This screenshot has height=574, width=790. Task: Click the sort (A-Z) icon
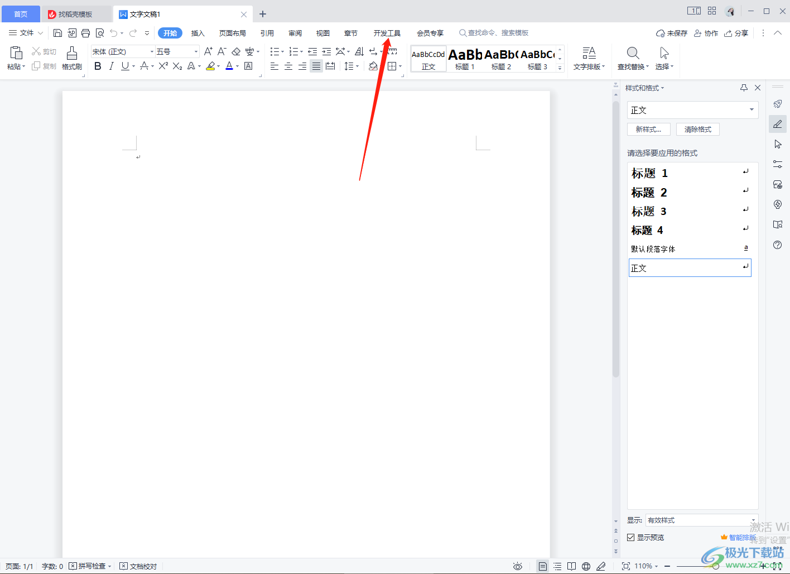(x=360, y=51)
